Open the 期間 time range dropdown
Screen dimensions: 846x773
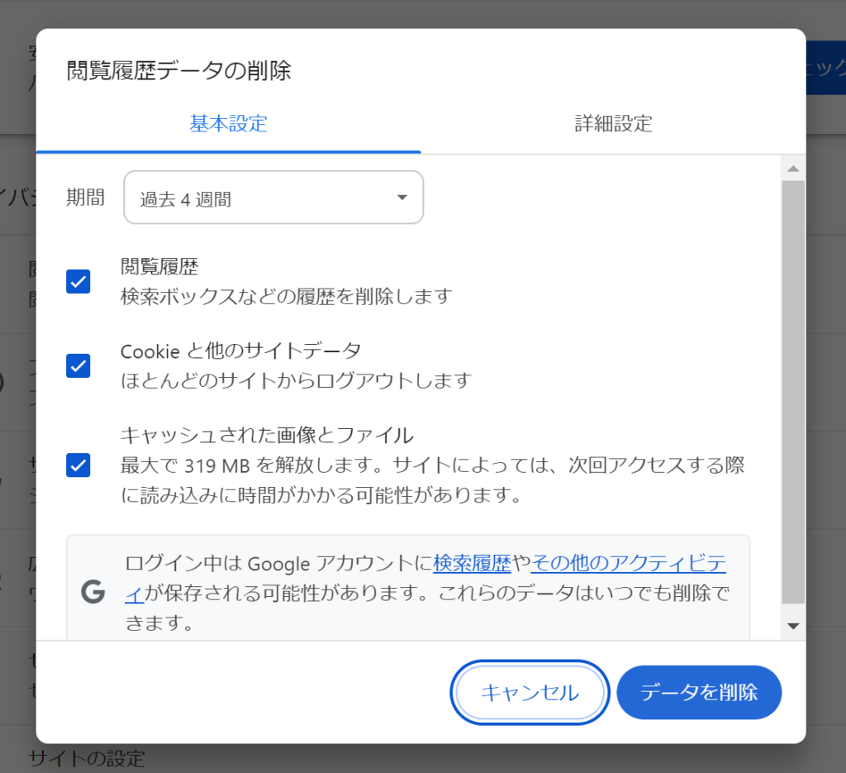(x=273, y=198)
